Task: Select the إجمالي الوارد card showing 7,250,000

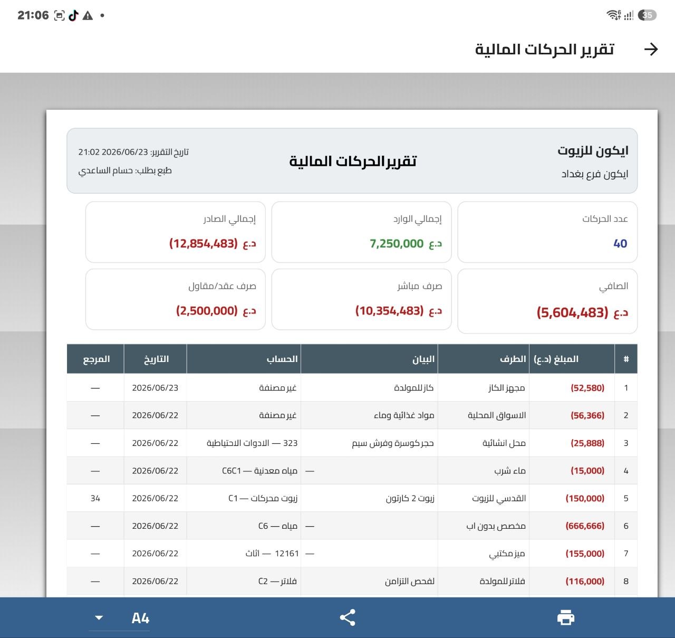Action: (x=361, y=232)
